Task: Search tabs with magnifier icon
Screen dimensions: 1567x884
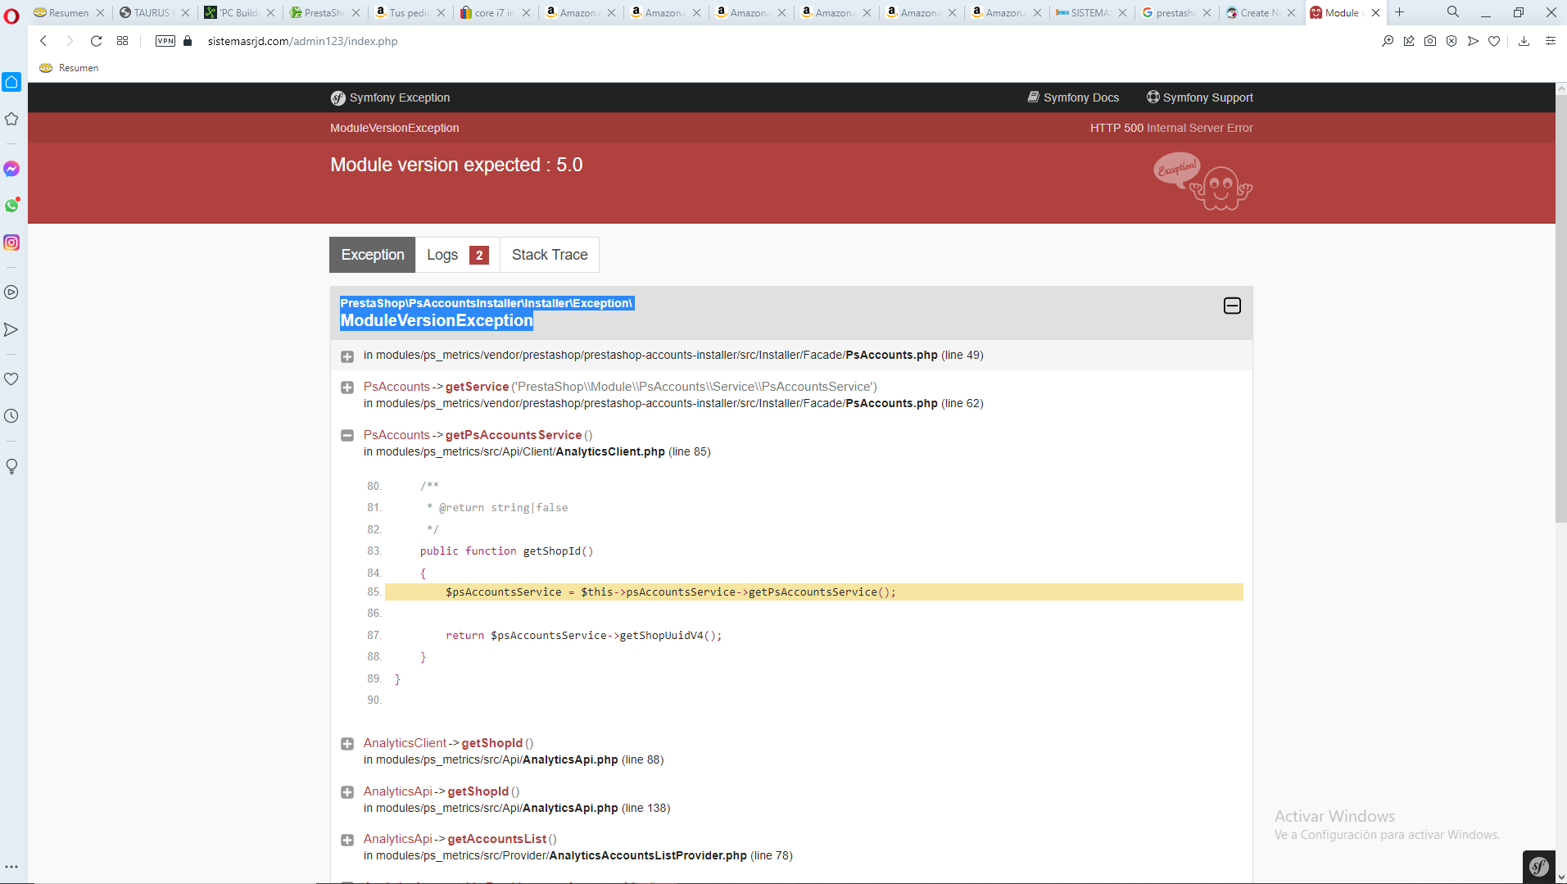Action: click(x=1453, y=12)
